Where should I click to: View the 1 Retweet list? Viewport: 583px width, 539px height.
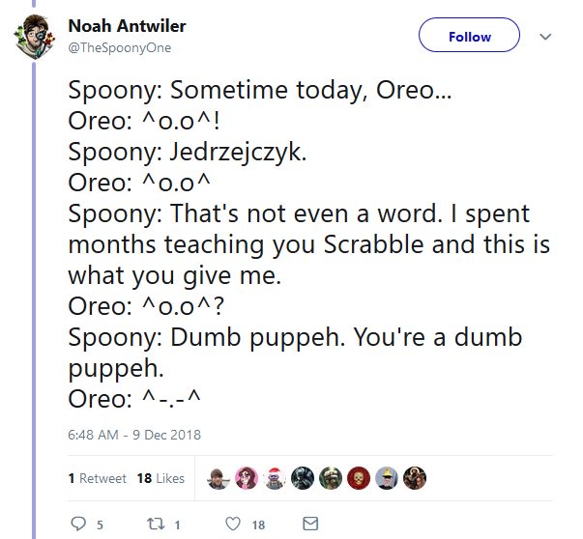pyautogui.click(x=98, y=478)
